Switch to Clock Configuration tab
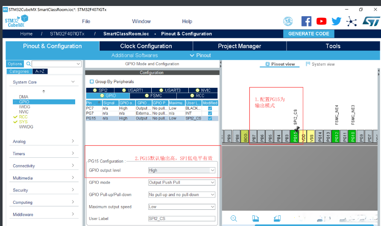 146,46
